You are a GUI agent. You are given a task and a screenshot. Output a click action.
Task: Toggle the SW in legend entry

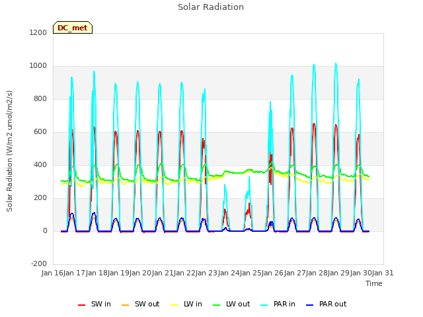click(x=95, y=304)
